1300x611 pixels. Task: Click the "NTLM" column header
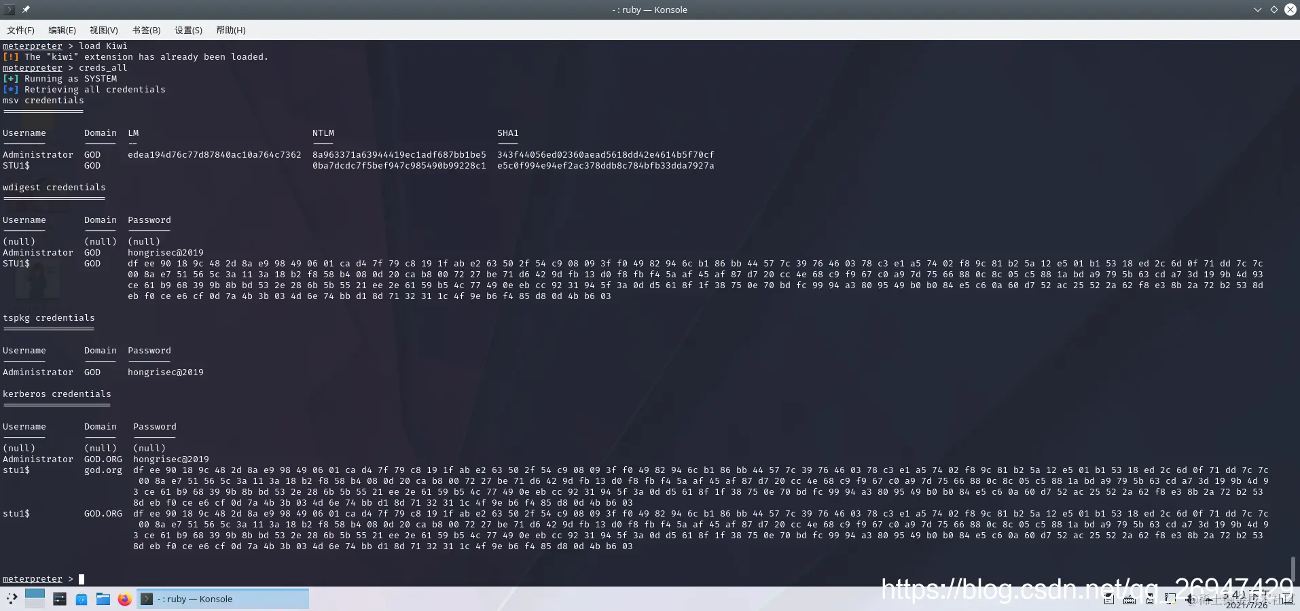tap(323, 133)
